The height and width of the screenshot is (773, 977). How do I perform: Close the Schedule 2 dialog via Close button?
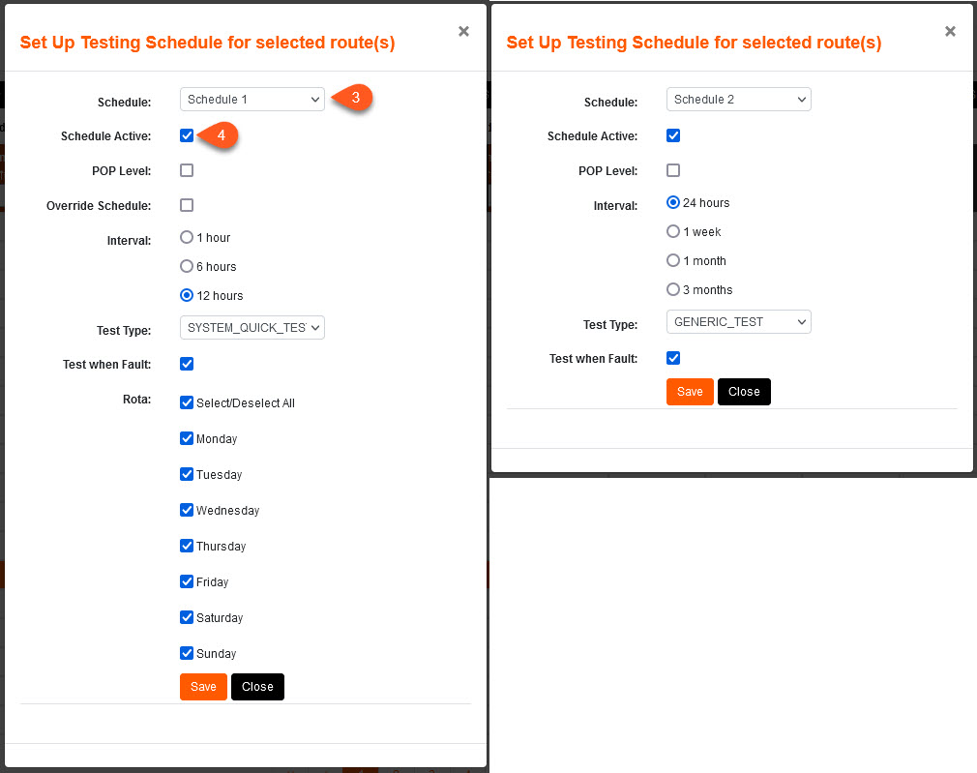[744, 392]
